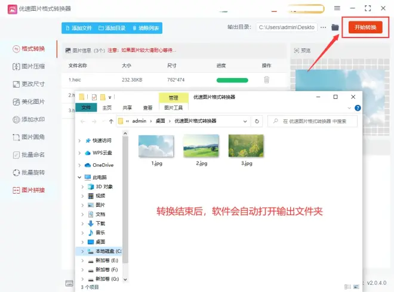Collapse 此电脑 in navigation tree
This screenshot has height=292, width=394.
(x=79, y=178)
